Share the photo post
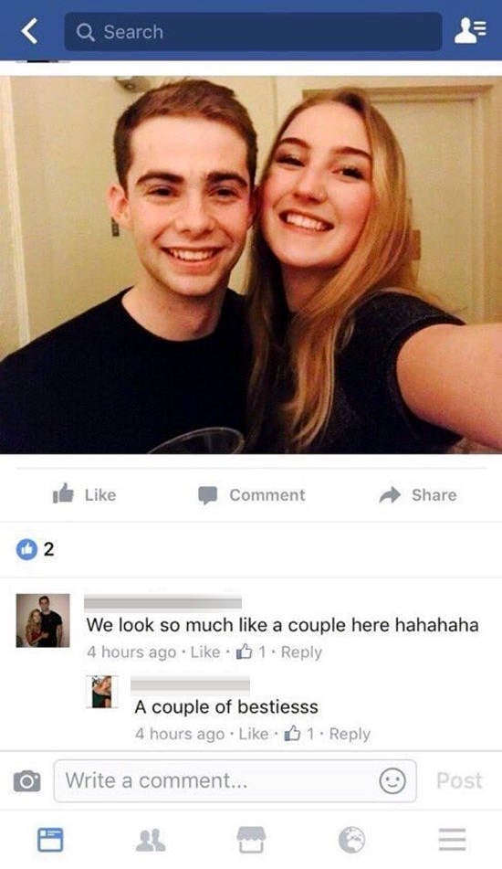This screenshot has height=869, width=502. point(418,495)
